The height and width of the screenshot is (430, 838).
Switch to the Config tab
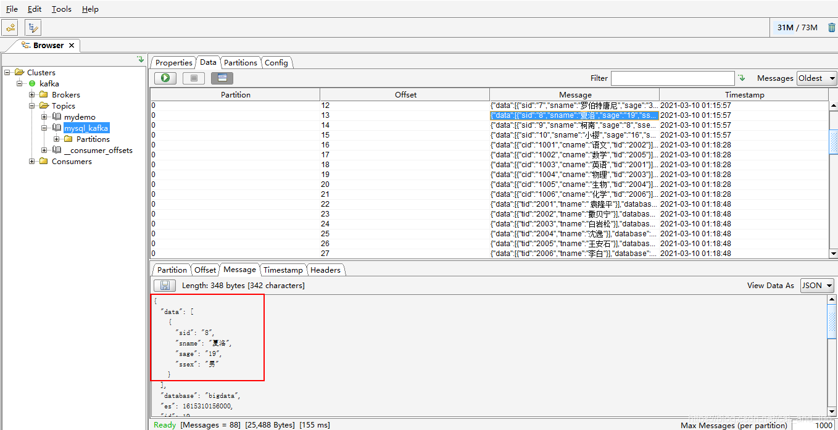pyautogui.click(x=276, y=63)
